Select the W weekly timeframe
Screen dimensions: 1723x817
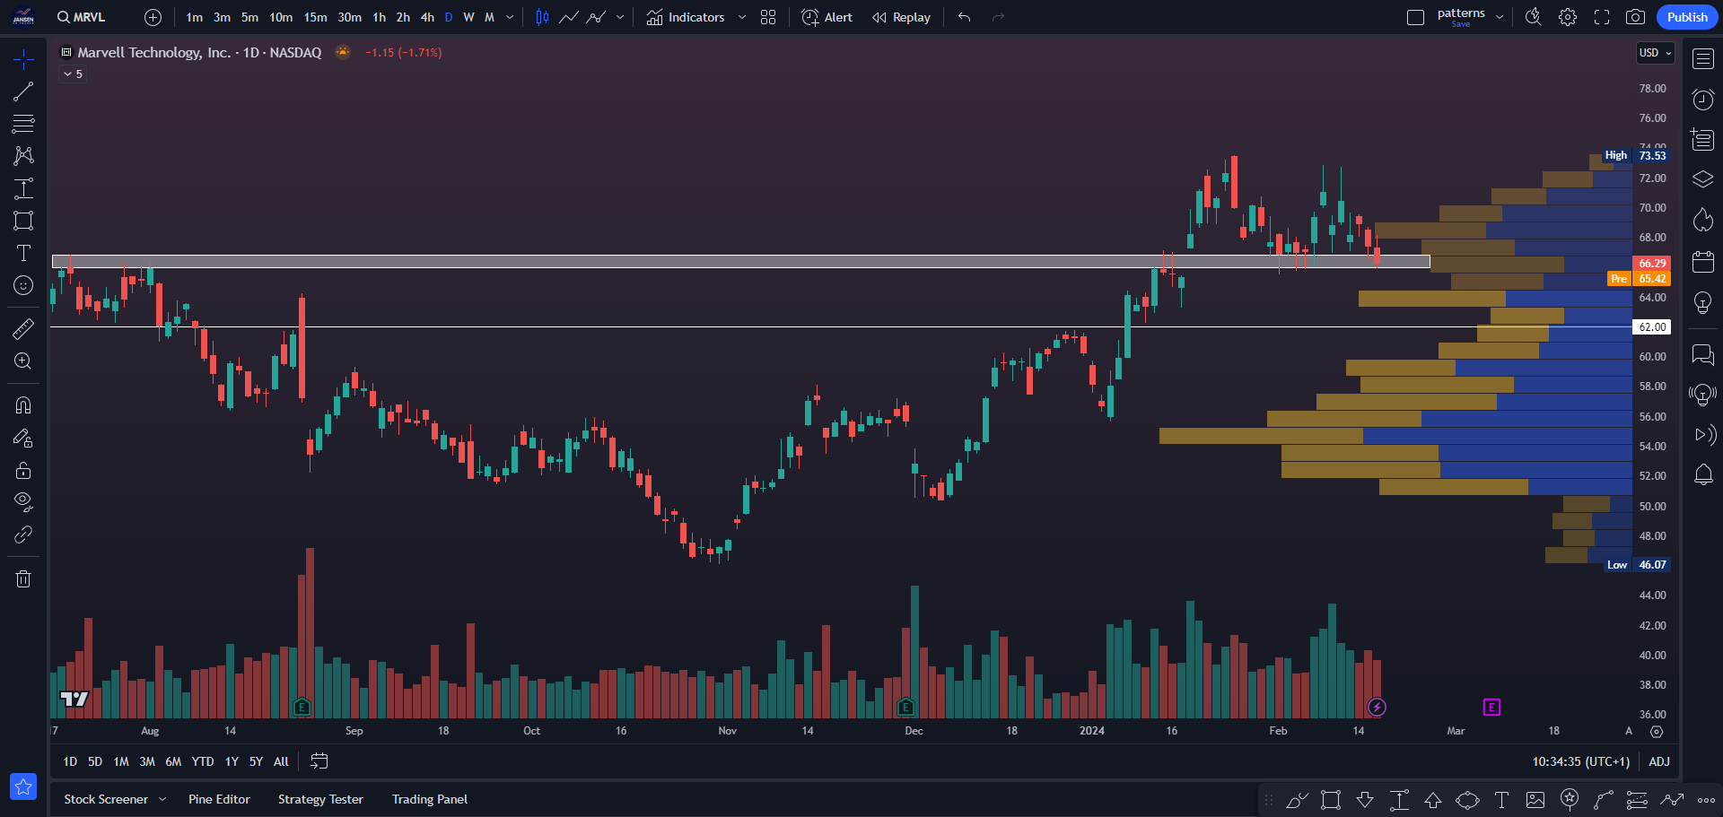(468, 17)
